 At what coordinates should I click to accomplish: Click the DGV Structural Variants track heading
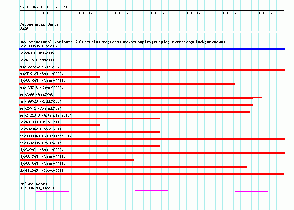(x=123, y=42)
